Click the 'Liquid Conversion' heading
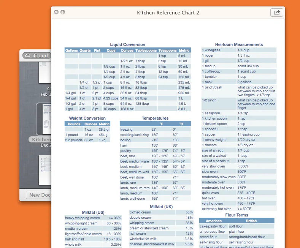300x248 pixels. tap(128, 44)
